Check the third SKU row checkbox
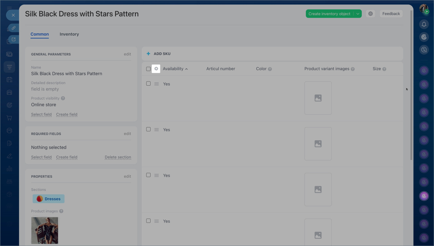Image resolution: width=434 pixels, height=246 pixels. pyautogui.click(x=148, y=175)
